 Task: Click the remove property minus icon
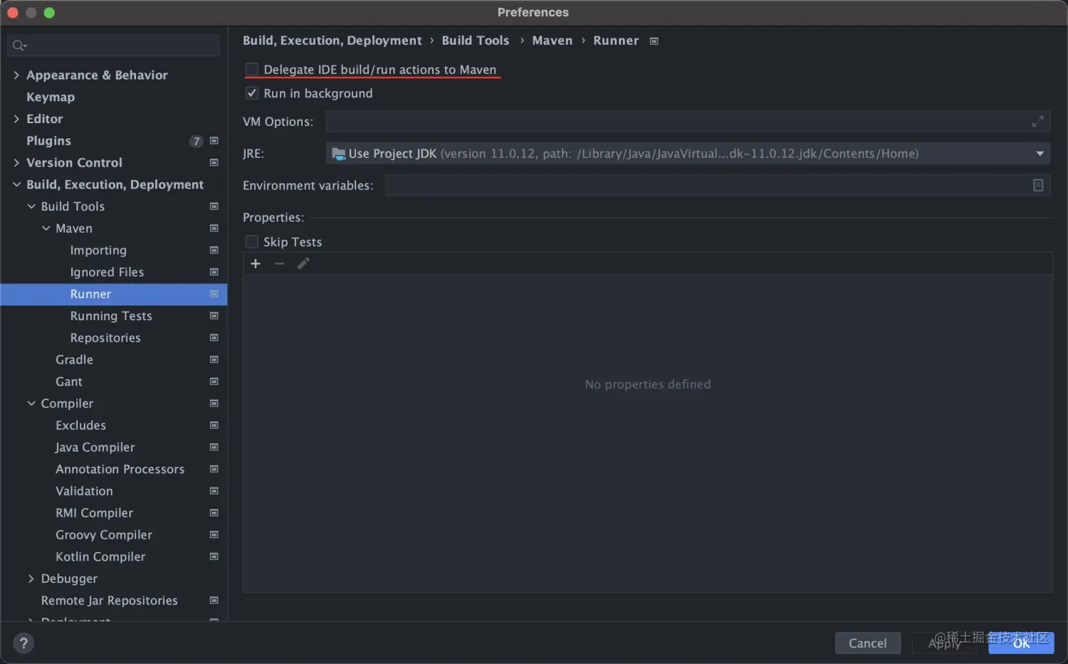(279, 263)
